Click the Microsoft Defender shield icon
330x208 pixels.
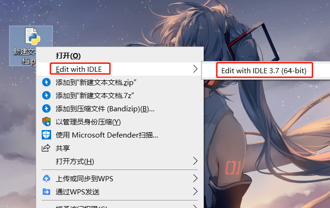coord(46,135)
